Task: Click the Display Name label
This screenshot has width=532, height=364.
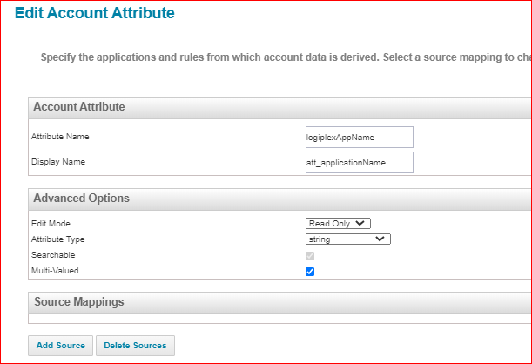Action: 58,161
